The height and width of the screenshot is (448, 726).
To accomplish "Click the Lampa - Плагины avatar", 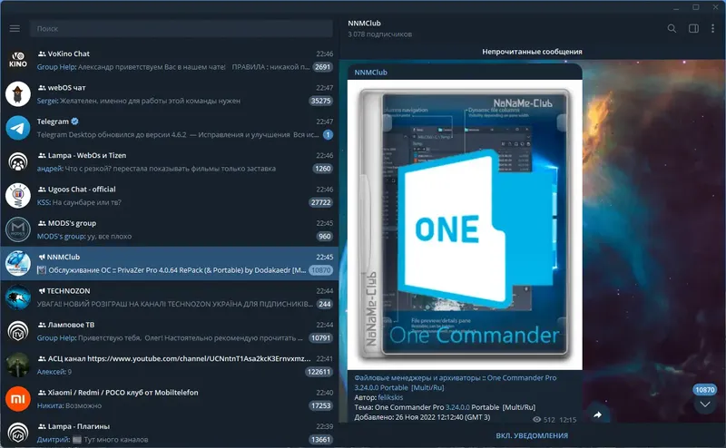I will coord(18,433).
